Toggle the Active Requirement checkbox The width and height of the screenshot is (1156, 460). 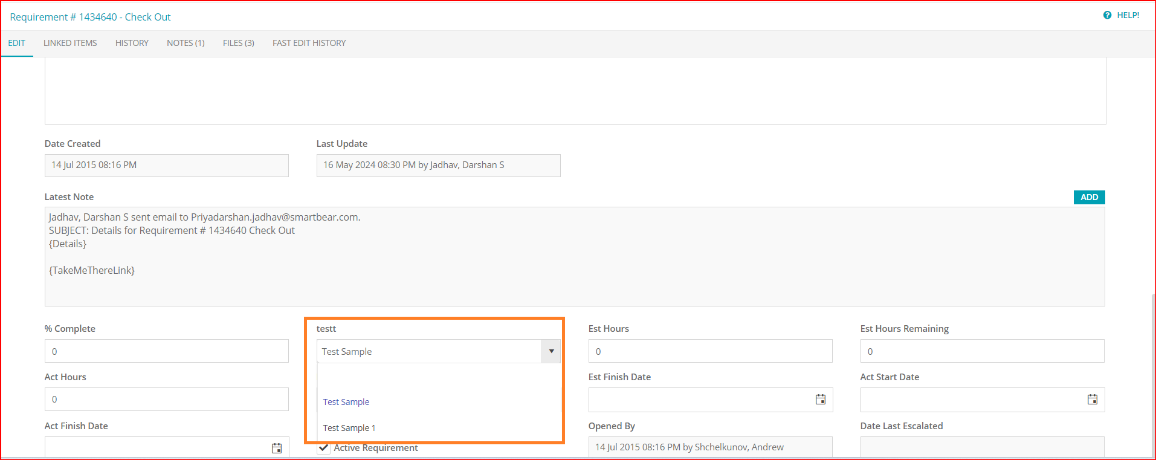[x=325, y=448]
